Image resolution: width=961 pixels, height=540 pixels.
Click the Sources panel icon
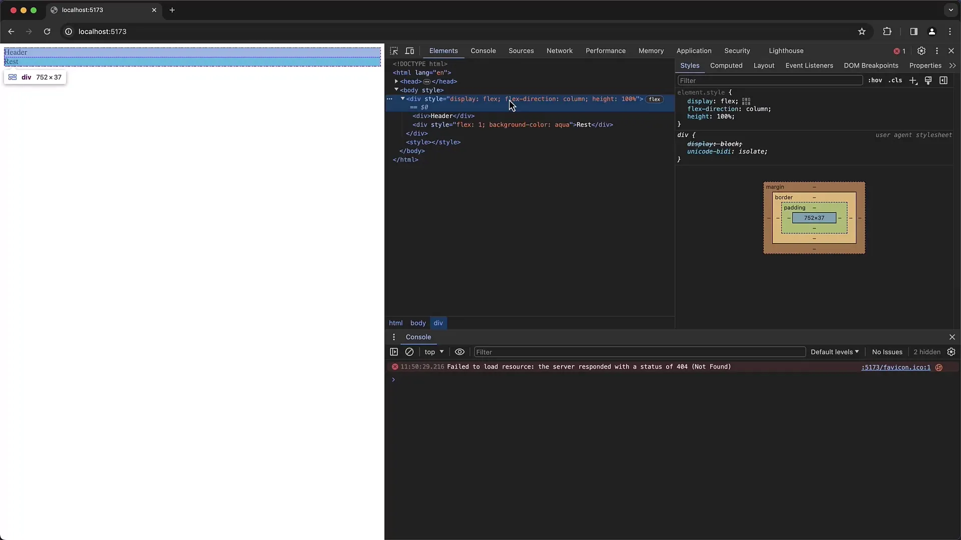point(521,51)
